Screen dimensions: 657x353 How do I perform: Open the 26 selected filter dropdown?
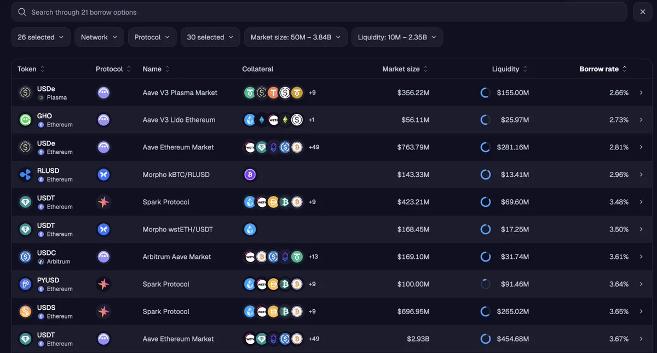(x=41, y=37)
